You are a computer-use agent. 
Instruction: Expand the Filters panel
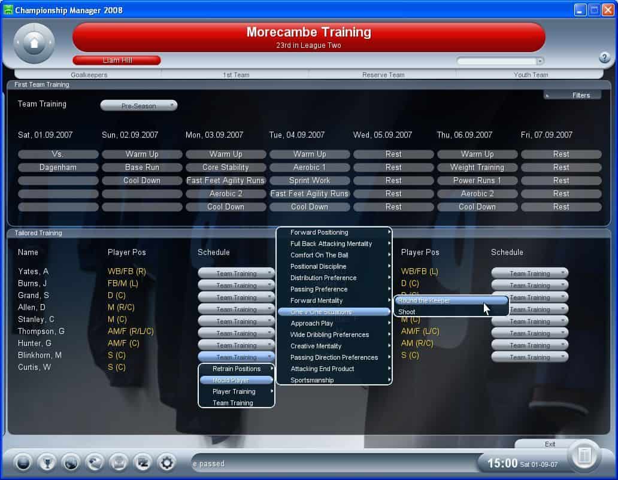[x=572, y=95]
